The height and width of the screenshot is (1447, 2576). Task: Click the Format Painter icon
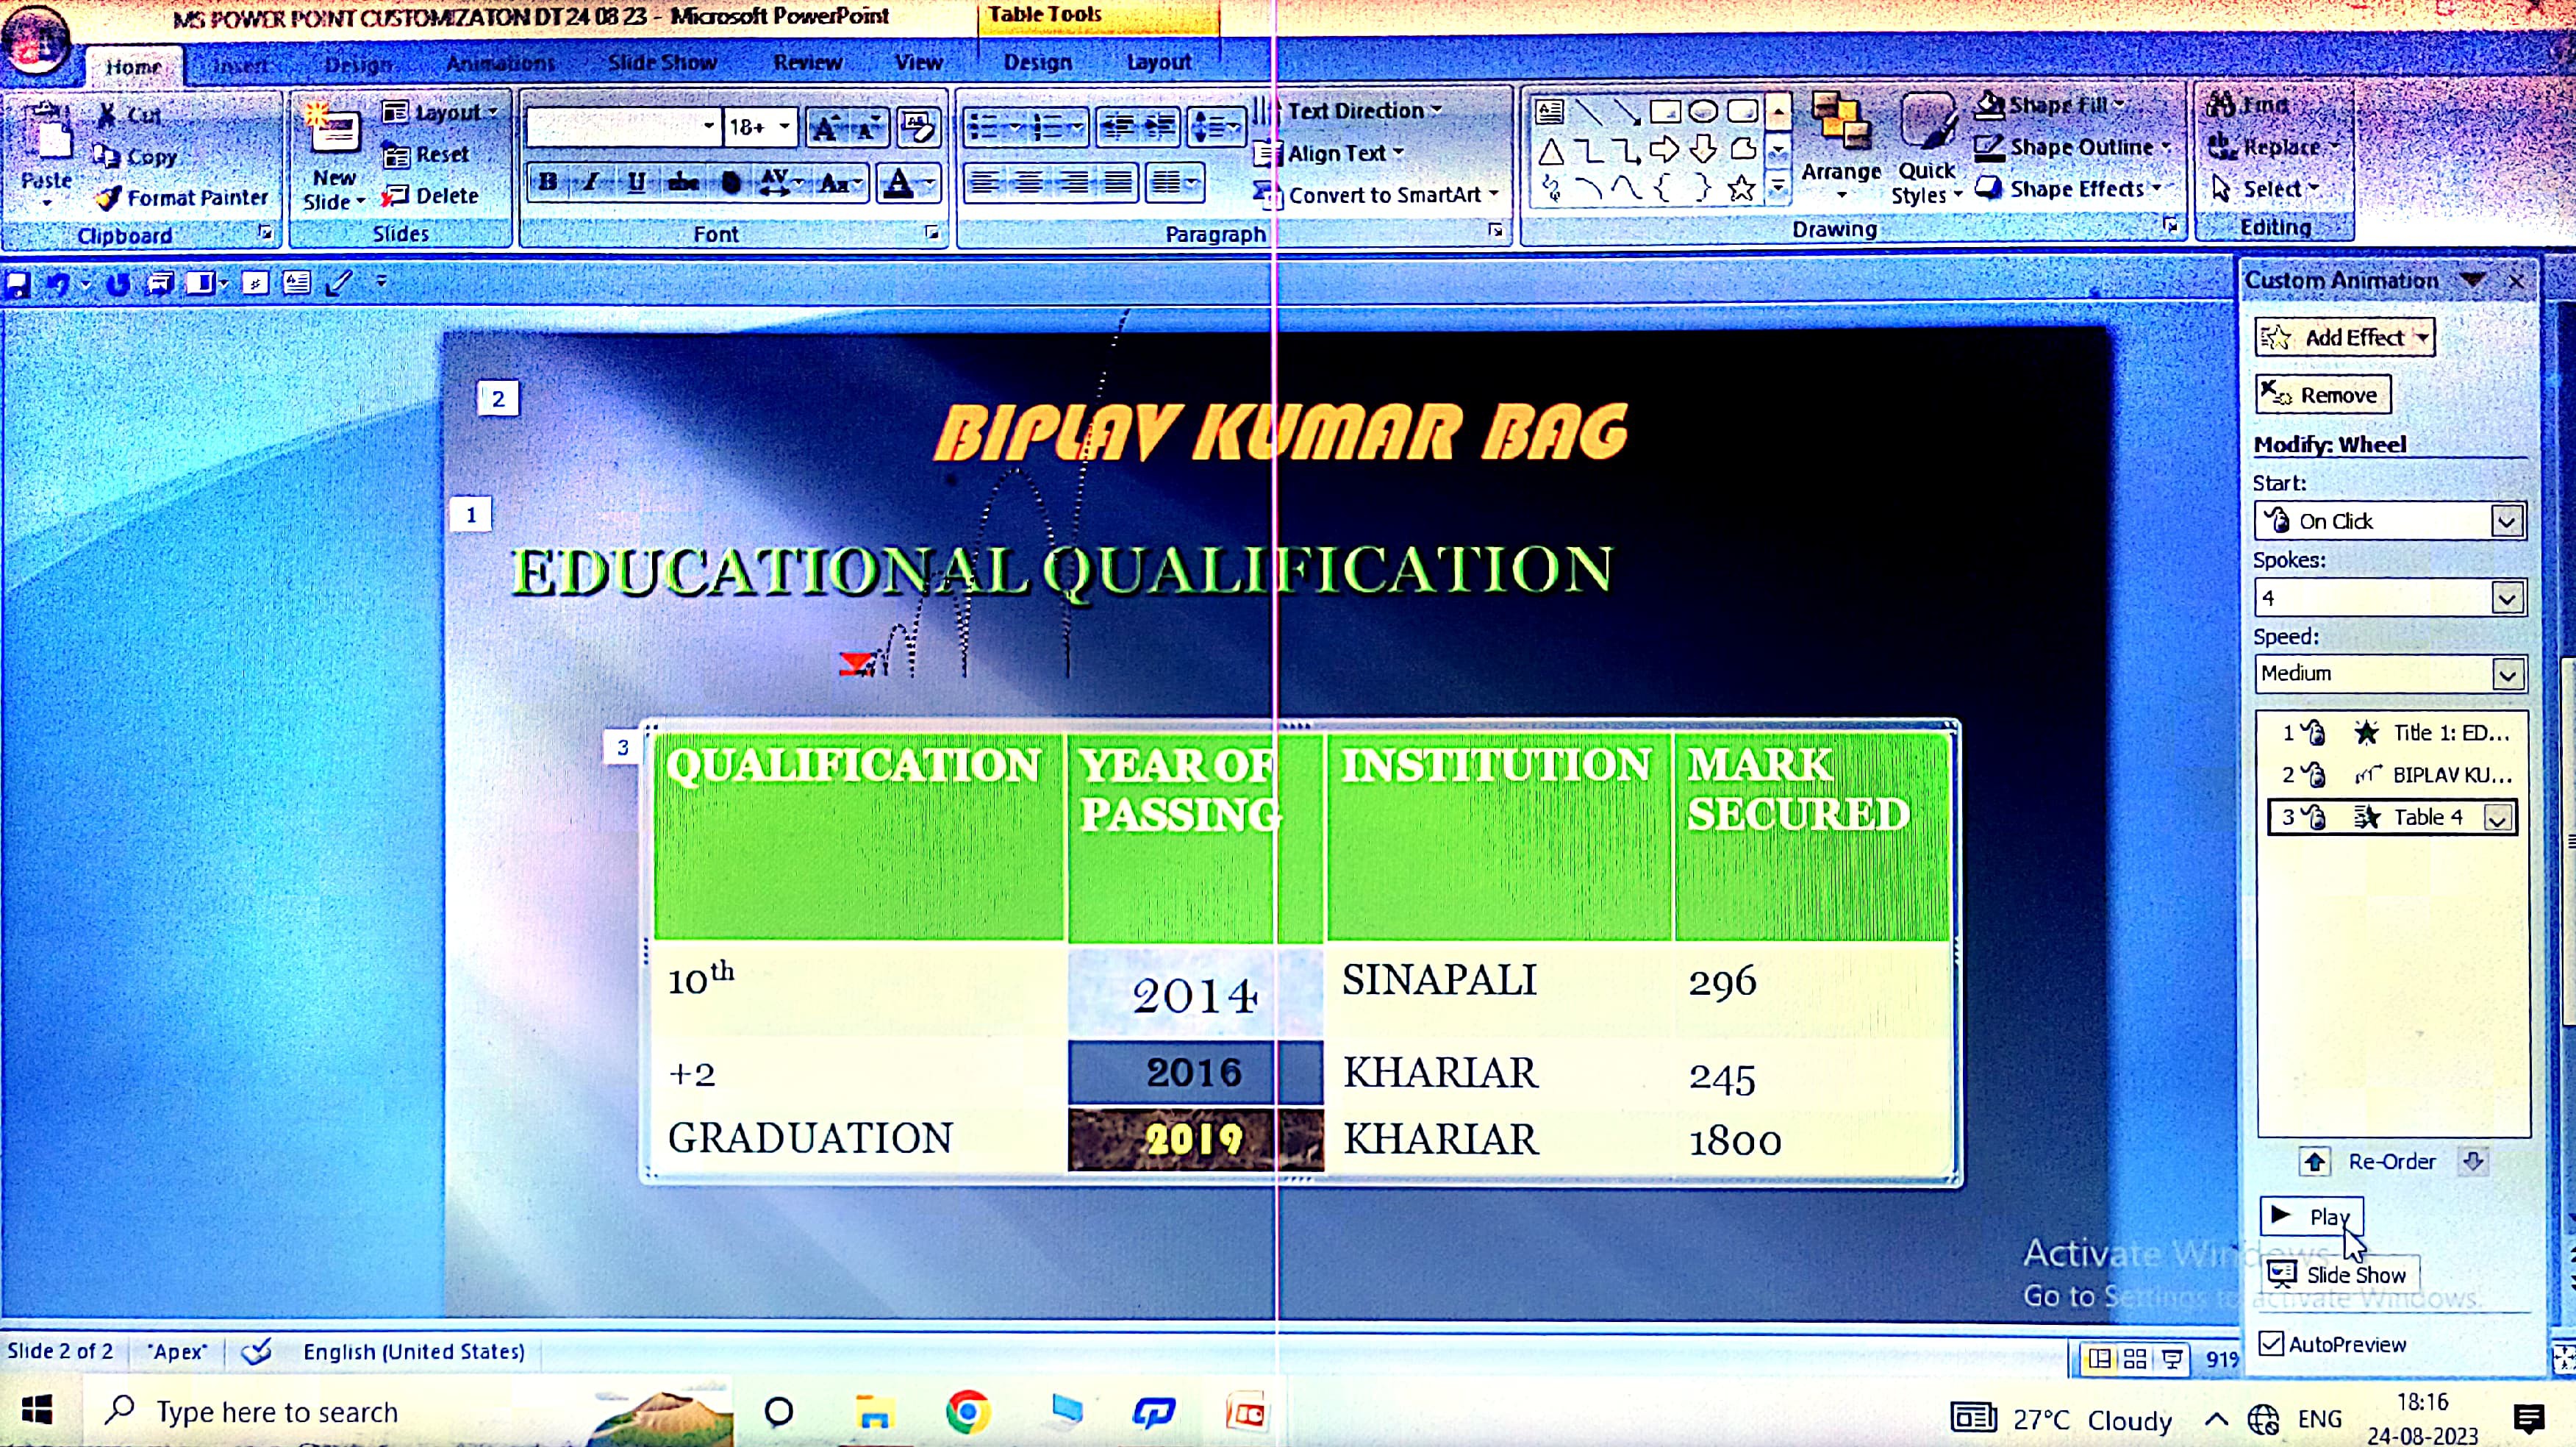tap(109, 198)
